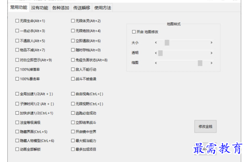
Task: Decrease 缩图 with the left arrow
Action: coord(156,63)
